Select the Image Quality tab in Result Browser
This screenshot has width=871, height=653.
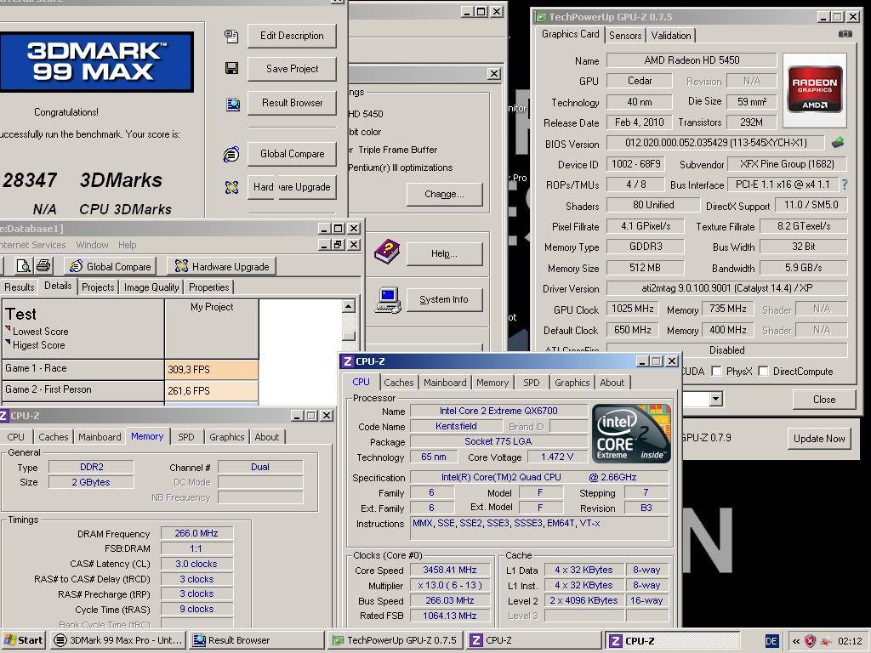(151, 287)
